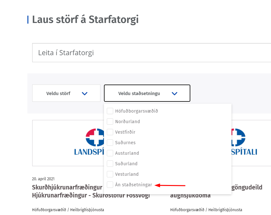Collapse the Veldu staðsetningu dropdown
Screen dimensions: 271x215
click(147, 93)
